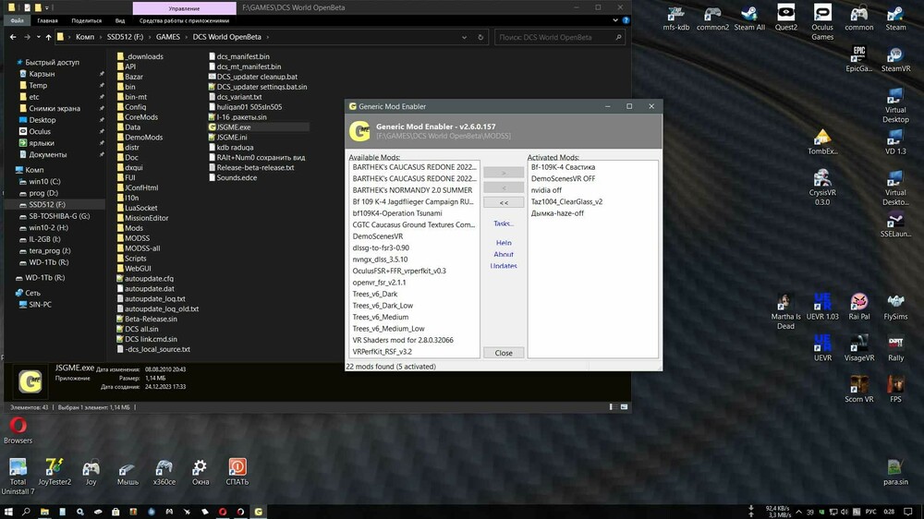
Task: Open Rally desktop shortcut
Action: pyautogui.click(x=895, y=347)
